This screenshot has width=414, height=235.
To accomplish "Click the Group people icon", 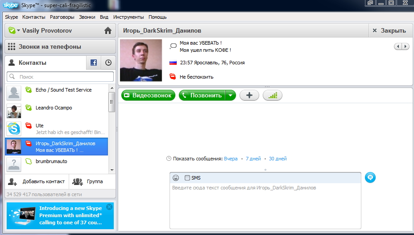I will point(78,181).
